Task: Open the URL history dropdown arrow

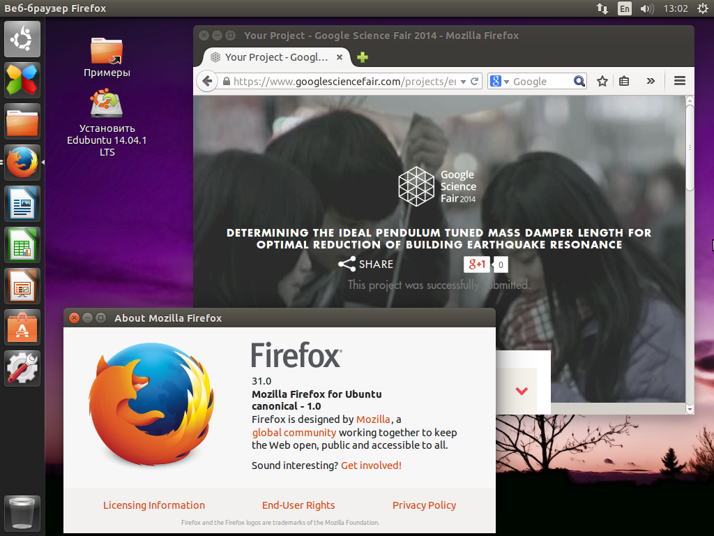Action: (463, 82)
